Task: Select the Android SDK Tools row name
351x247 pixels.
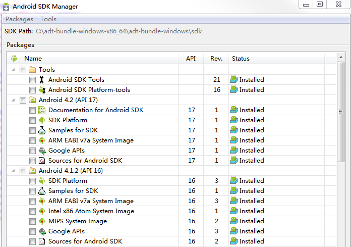Action: (76, 80)
